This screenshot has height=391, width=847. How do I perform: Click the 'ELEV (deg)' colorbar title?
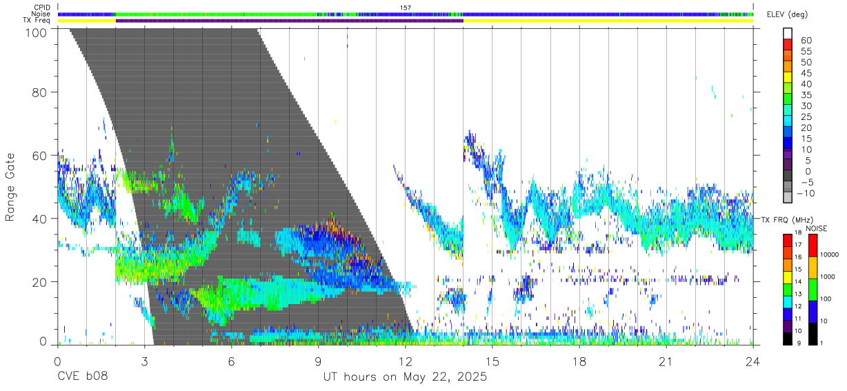tap(788, 14)
